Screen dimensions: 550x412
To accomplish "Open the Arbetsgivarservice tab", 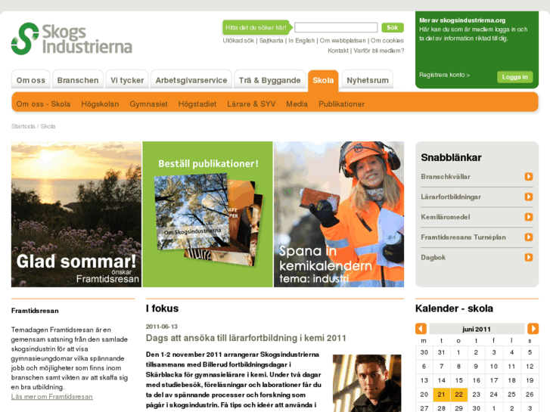I will 191,80.
